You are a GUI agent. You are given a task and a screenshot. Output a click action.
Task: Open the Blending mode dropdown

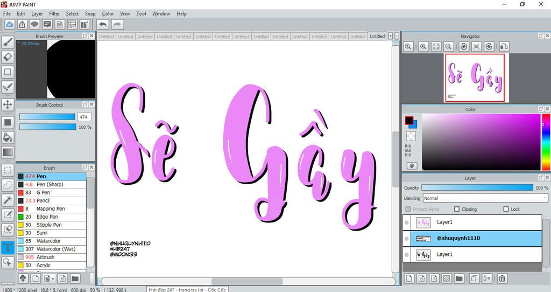(x=485, y=198)
